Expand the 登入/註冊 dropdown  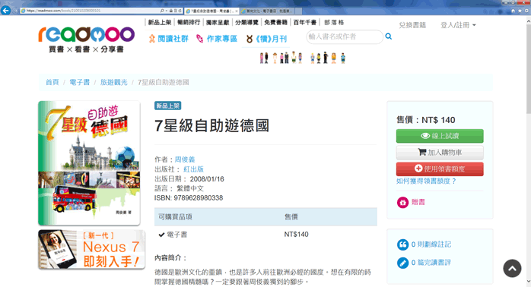tap(458, 25)
